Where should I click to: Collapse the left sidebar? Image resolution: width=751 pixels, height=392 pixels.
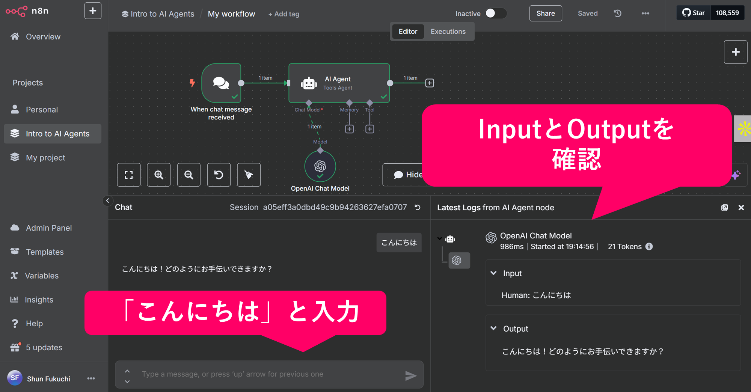click(107, 201)
